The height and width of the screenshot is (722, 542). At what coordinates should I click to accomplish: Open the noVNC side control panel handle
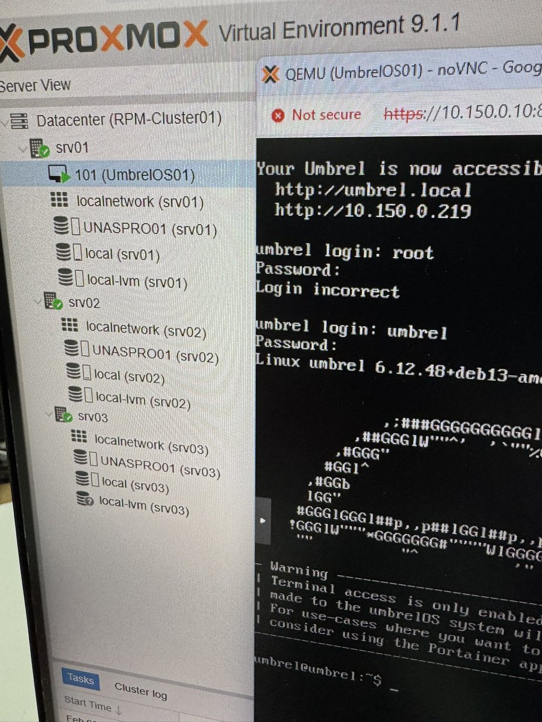pos(263,520)
